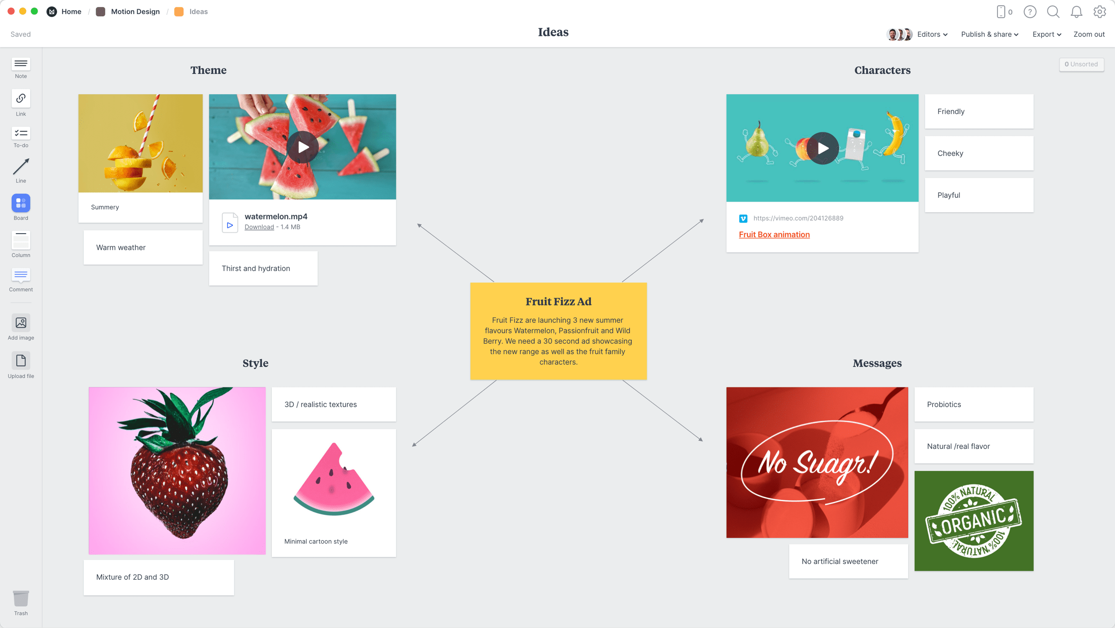This screenshot has width=1115, height=628.
Task: Select the No artificial sweetener note
Action: [848, 562]
